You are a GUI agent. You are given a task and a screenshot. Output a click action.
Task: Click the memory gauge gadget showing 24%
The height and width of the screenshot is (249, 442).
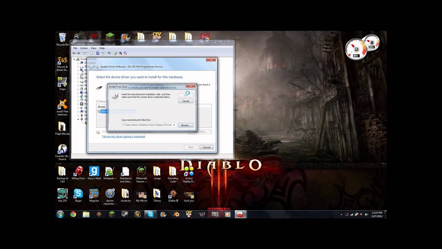click(x=372, y=42)
